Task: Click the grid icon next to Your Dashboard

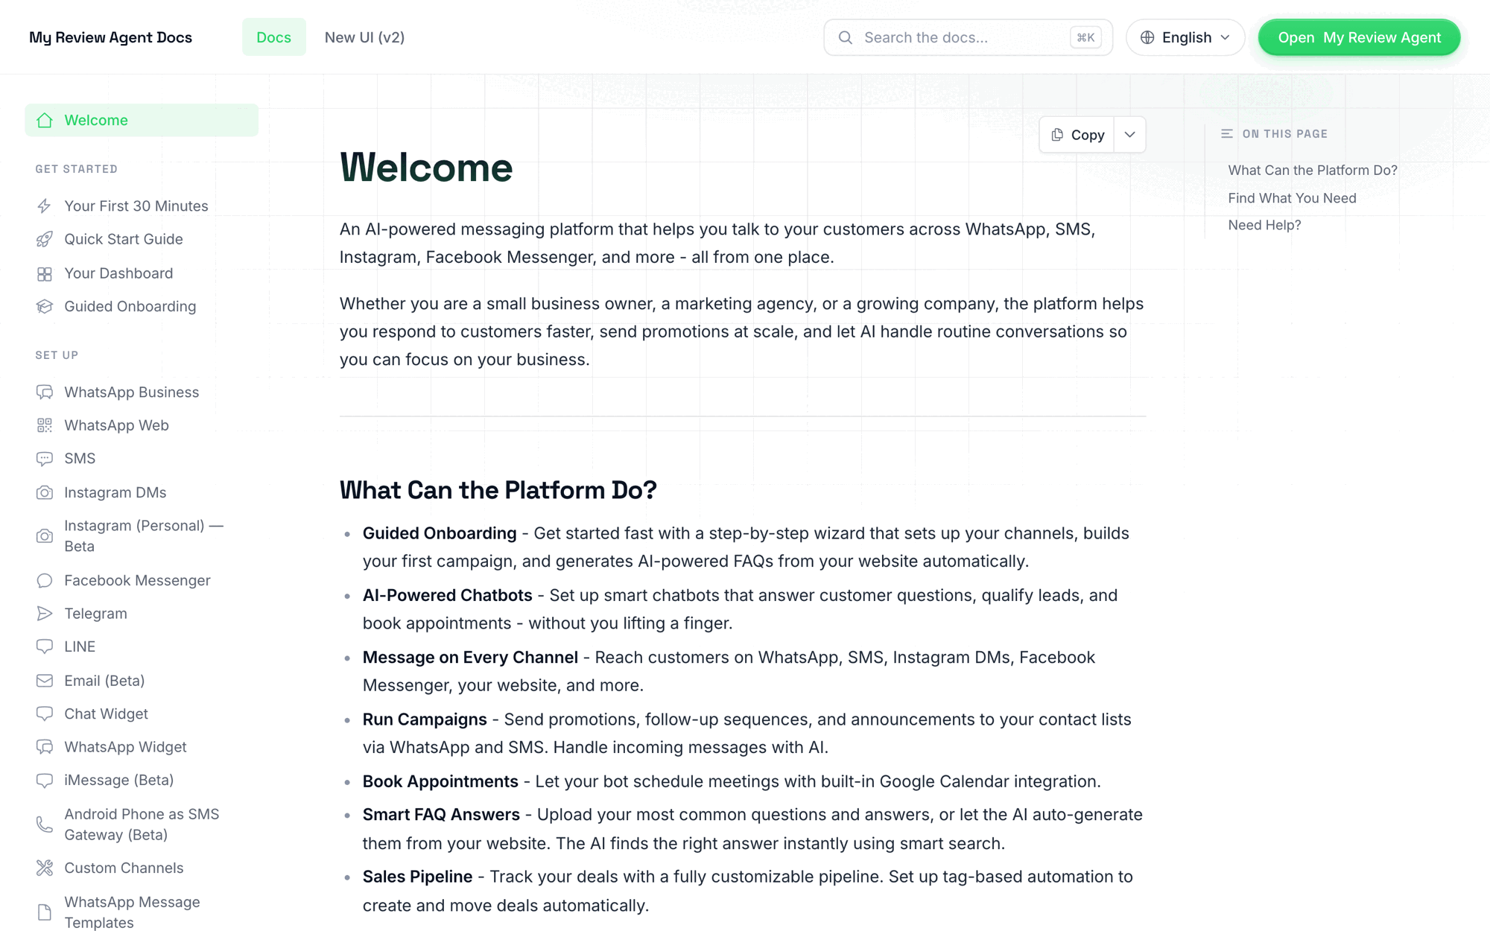Action: click(45, 274)
